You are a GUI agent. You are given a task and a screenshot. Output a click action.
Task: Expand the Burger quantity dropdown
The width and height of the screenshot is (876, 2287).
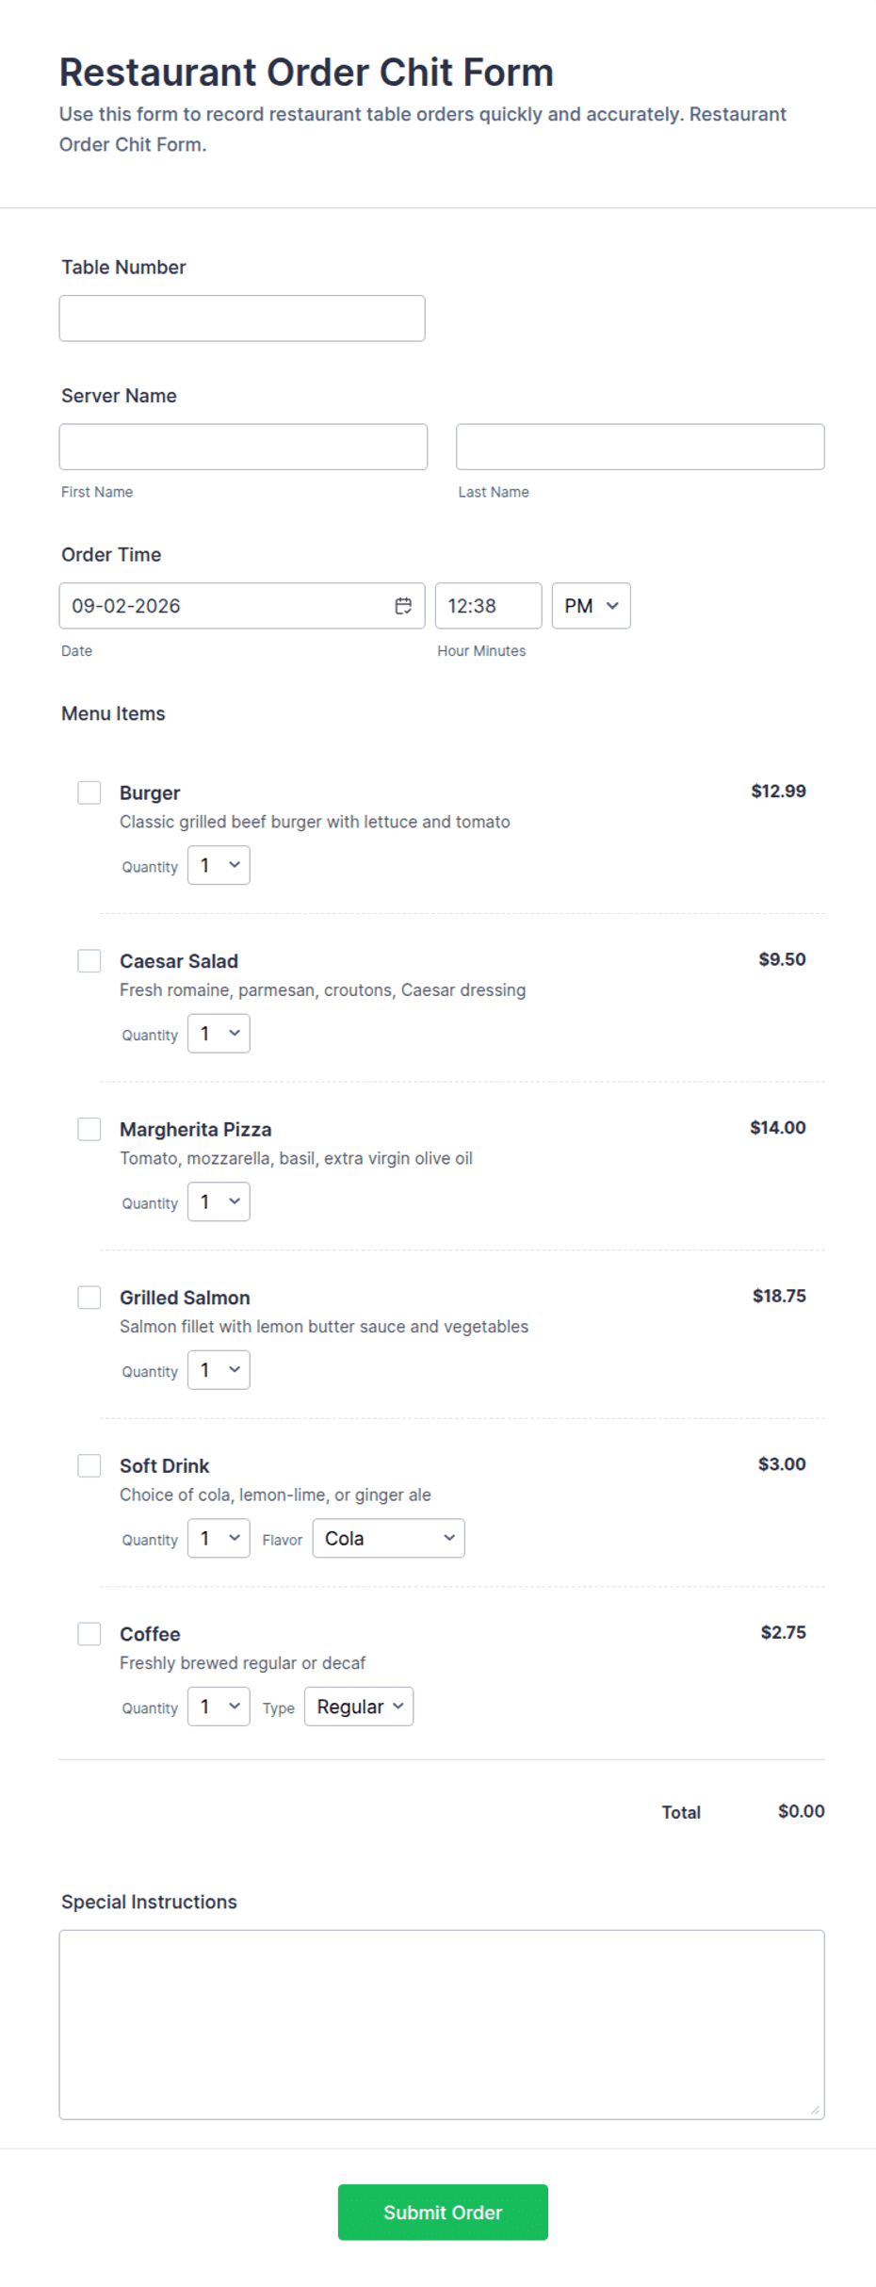pos(219,865)
